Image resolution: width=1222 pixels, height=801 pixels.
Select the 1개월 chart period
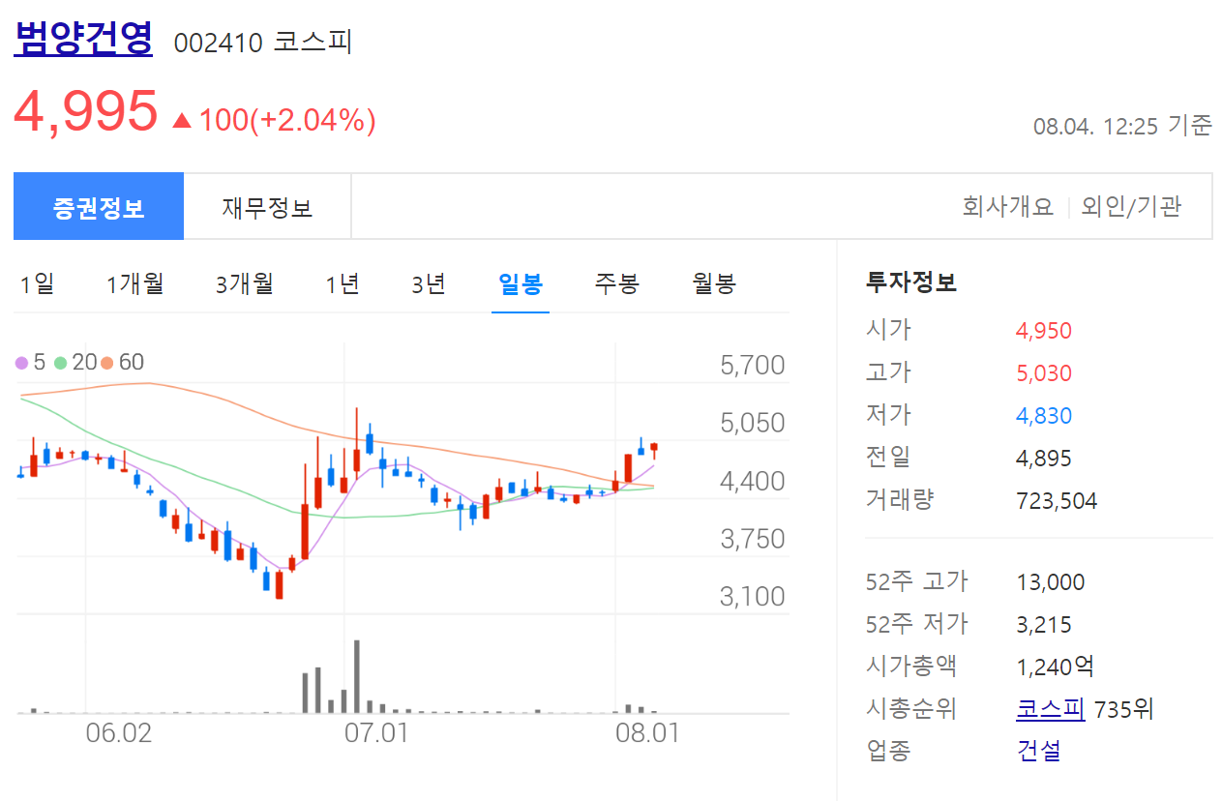(134, 284)
